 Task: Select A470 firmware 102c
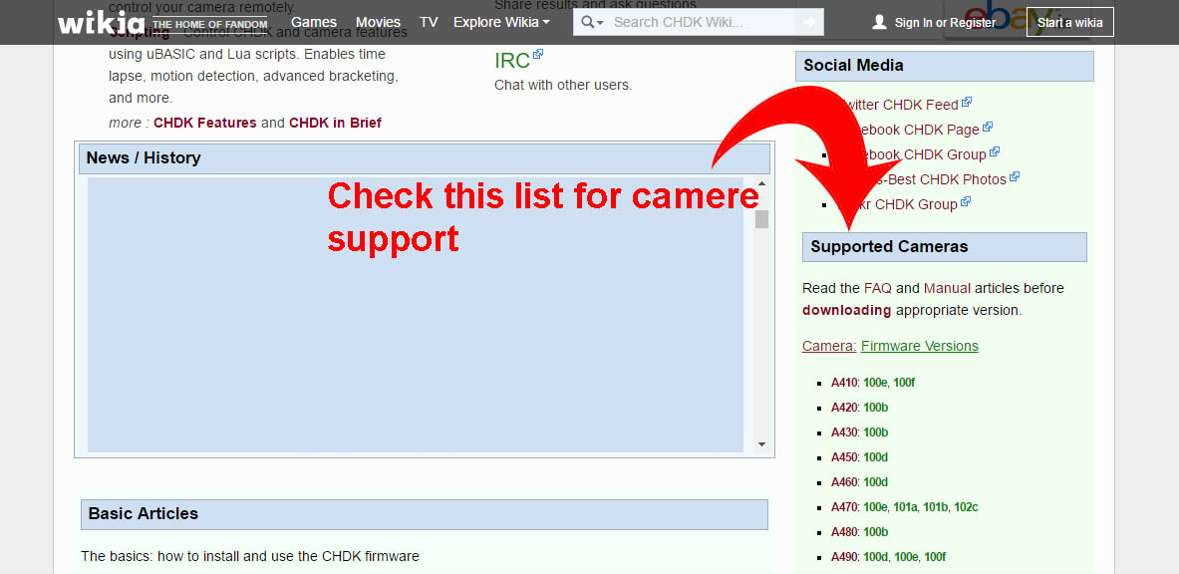(x=966, y=507)
